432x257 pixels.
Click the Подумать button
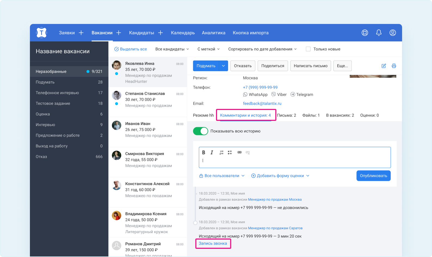(206, 66)
